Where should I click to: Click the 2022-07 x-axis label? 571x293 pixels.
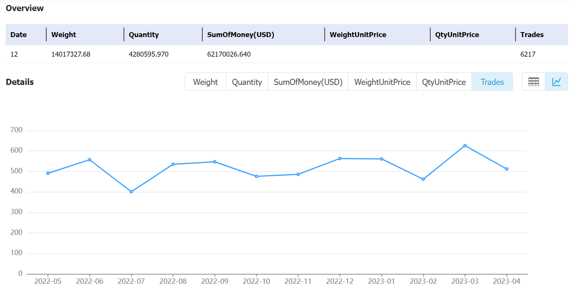(131, 282)
